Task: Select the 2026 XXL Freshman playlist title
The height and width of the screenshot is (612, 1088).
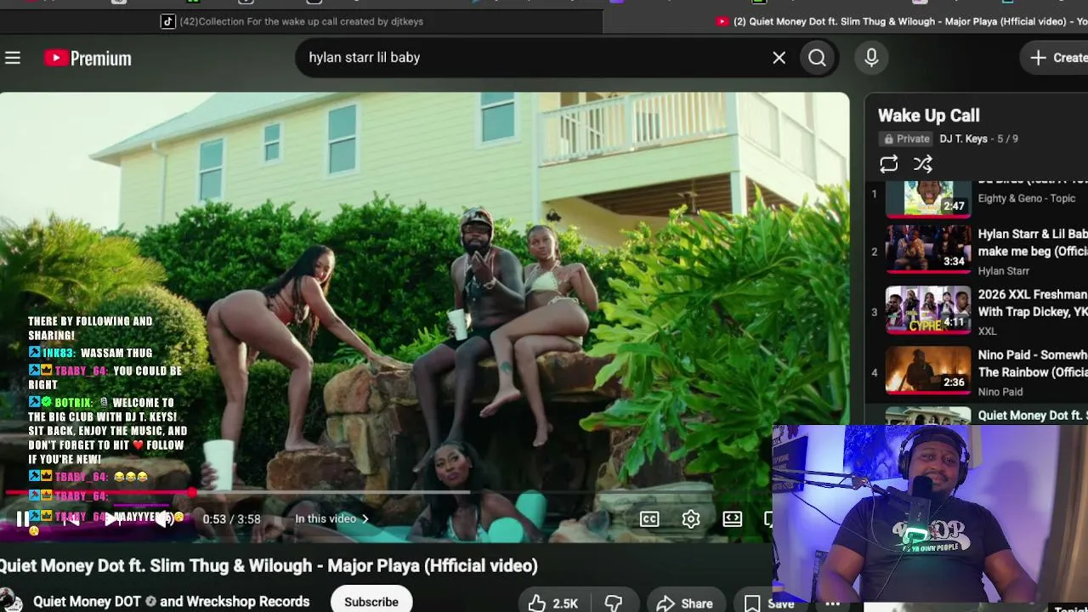Action: (x=1033, y=303)
